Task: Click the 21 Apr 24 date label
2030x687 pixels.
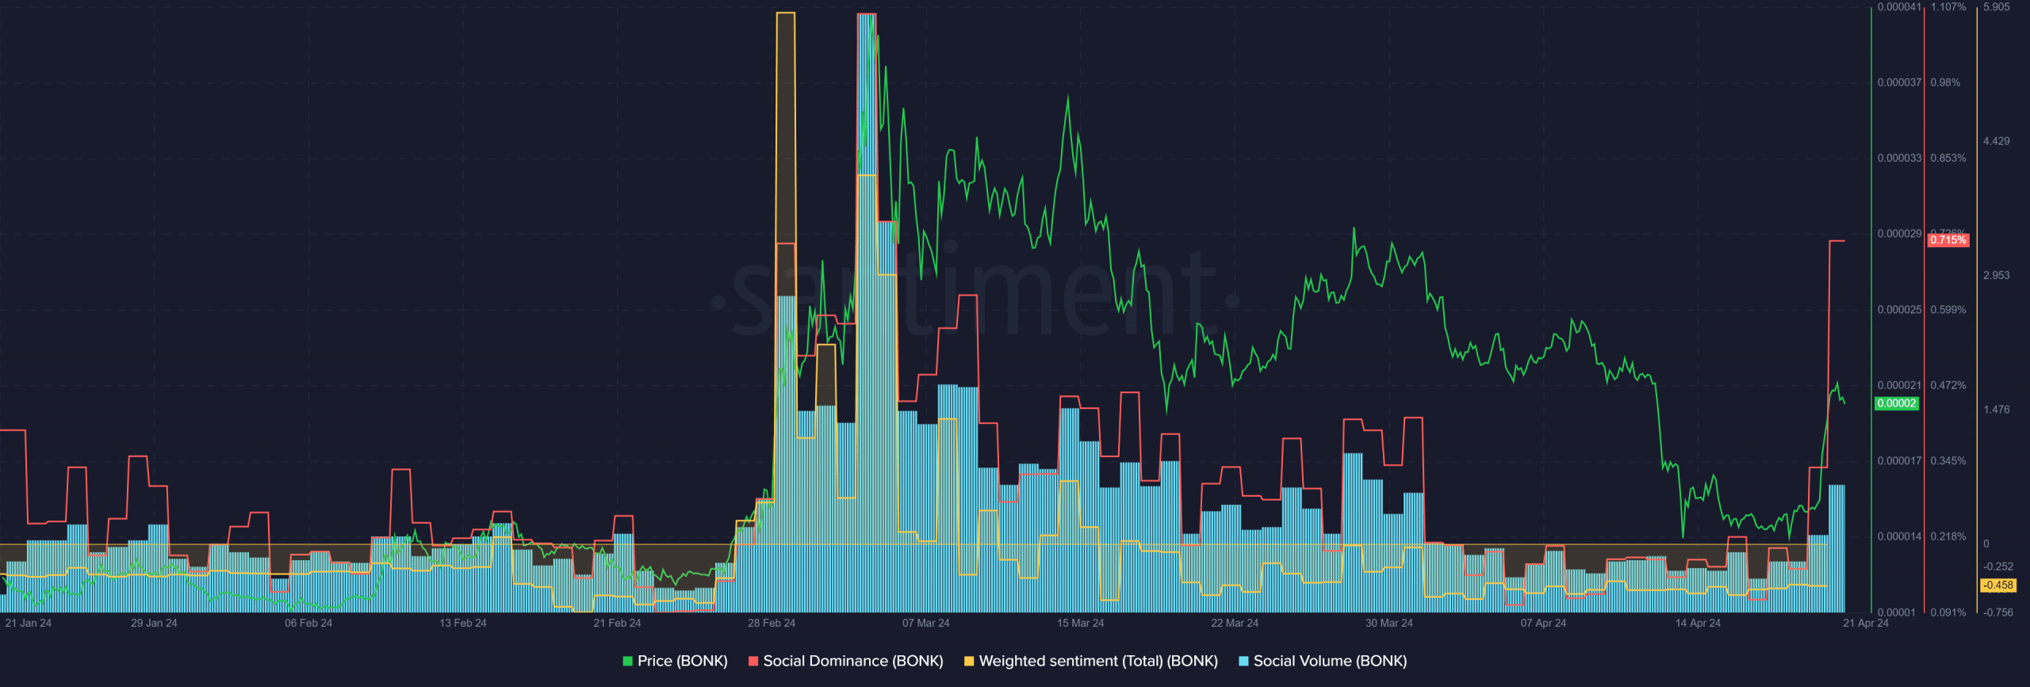Action: [1866, 624]
